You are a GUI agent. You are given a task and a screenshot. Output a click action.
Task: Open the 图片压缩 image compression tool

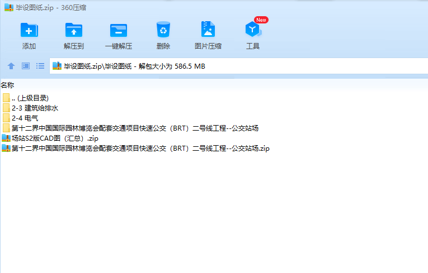[x=208, y=29]
